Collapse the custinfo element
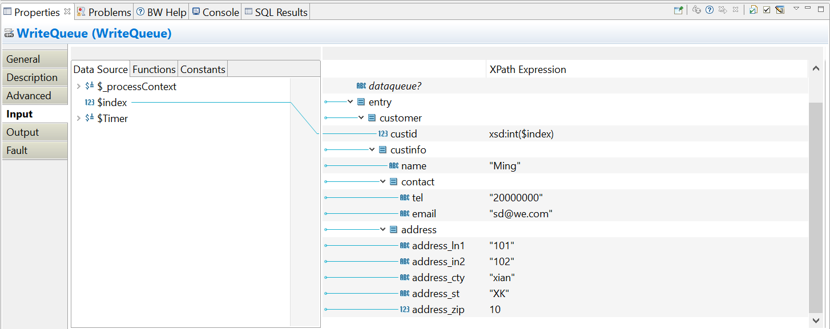The image size is (830, 329). coord(372,150)
